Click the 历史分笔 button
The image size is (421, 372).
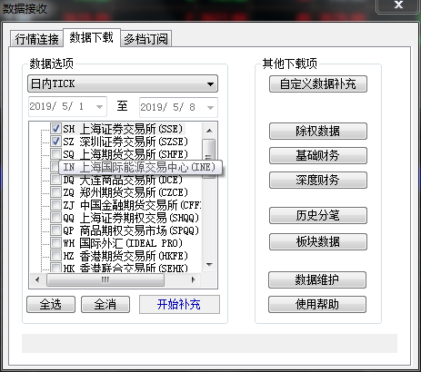pos(318,215)
